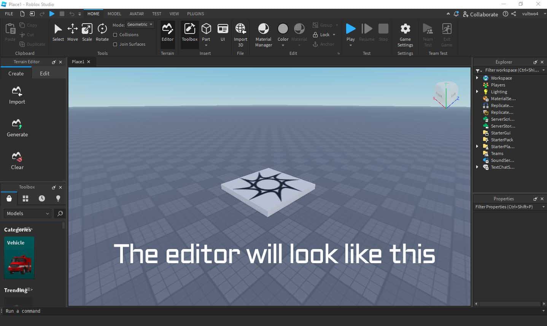Switch to the MODEL ribbon tab
The image size is (547, 326).
pyautogui.click(x=114, y=14)
